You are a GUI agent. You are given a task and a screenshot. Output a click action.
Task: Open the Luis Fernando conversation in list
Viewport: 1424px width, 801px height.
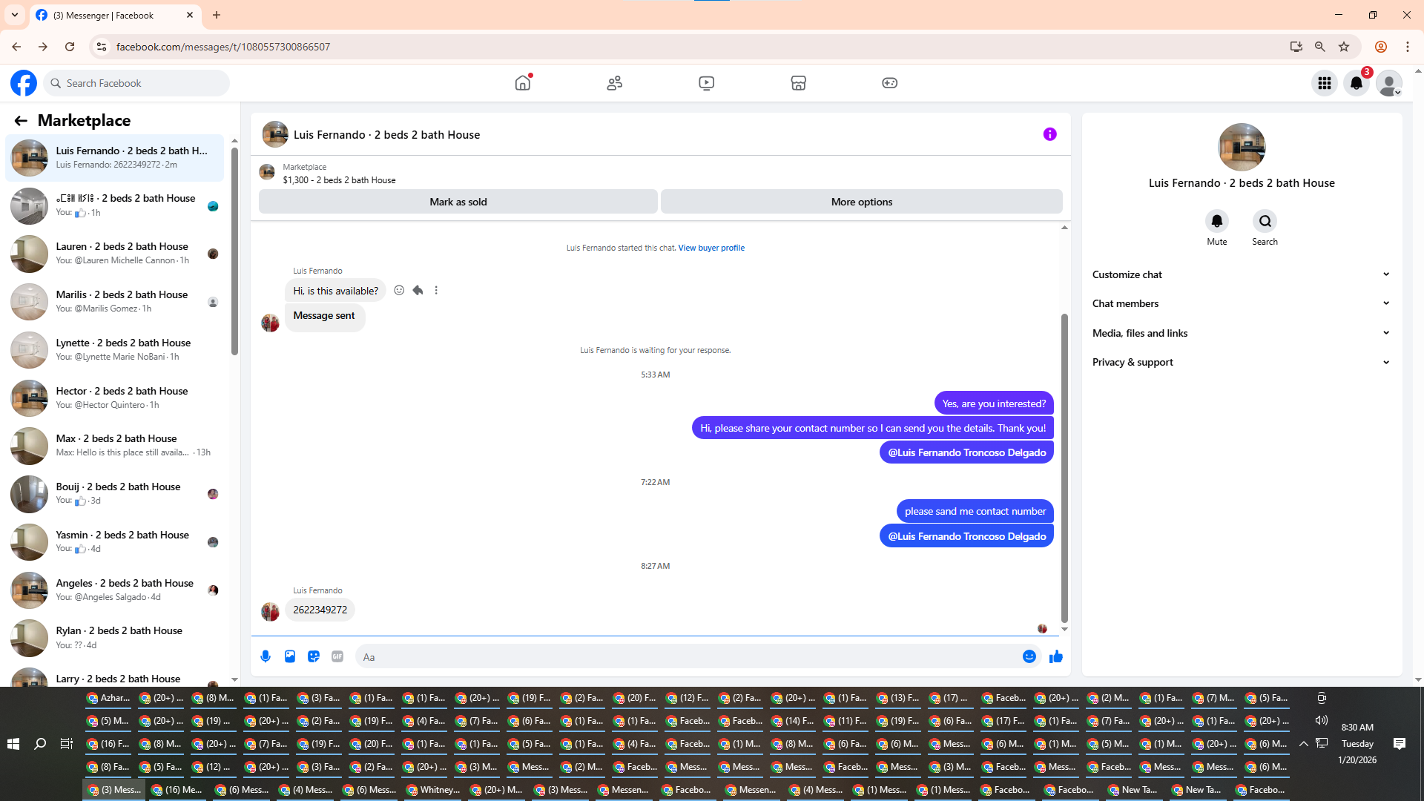(x=114, y=157)
